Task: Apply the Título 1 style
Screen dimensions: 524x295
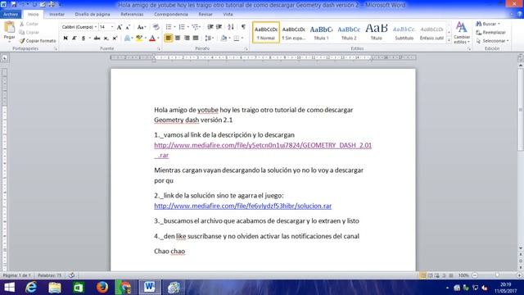Action: click(x=321, y=33)
